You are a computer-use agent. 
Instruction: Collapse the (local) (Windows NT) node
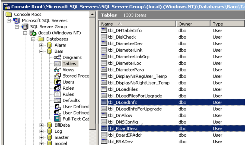click(25, 33)
